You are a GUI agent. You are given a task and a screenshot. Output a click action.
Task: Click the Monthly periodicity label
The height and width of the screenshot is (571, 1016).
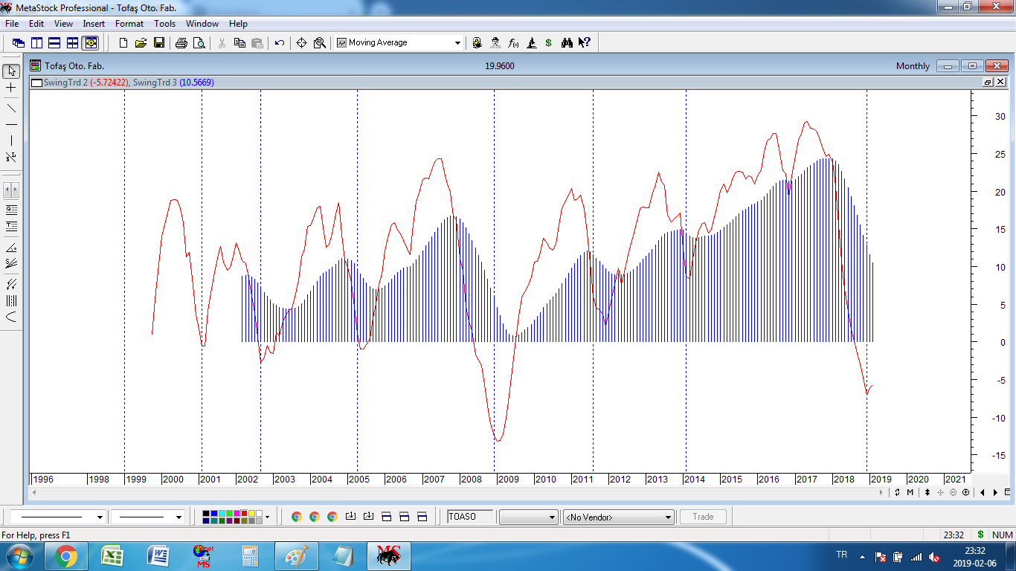click(913, 66)
